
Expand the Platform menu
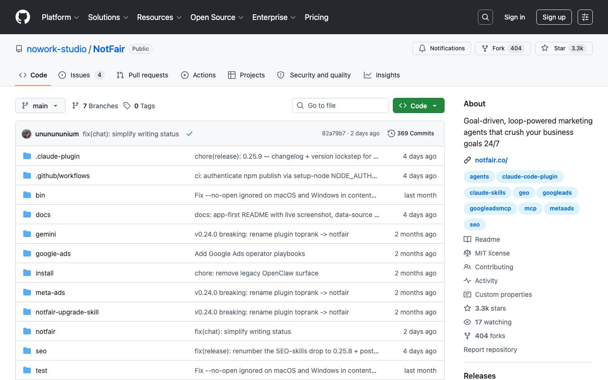(x=60, y=17)
